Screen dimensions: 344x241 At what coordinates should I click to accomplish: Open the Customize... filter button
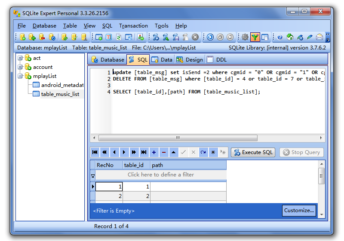pos(299,210)
